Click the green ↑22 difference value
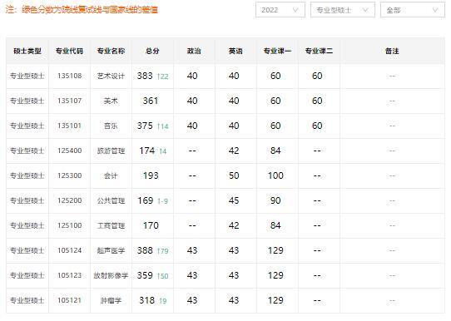This screenshot has height=321, width=451. [163, 77]
